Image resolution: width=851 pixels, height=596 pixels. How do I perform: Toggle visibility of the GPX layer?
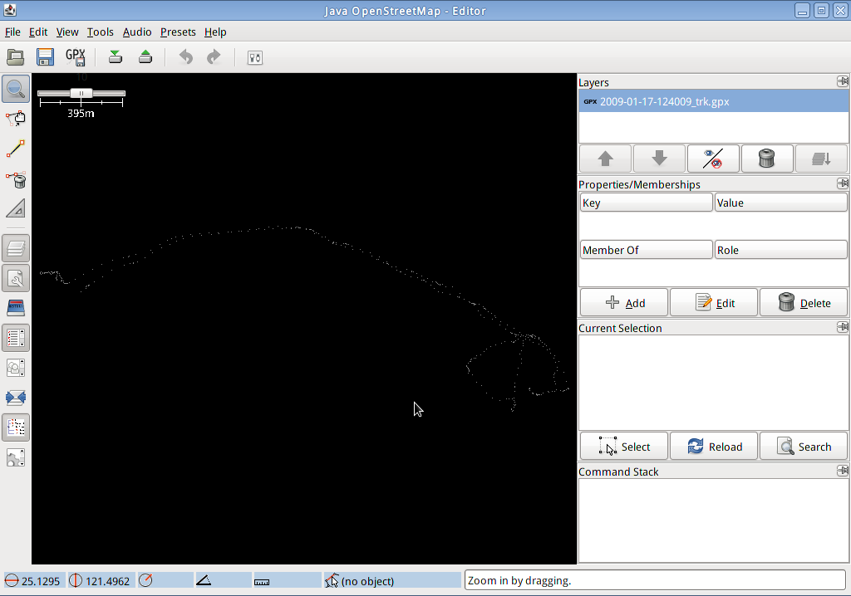(712, 158)
